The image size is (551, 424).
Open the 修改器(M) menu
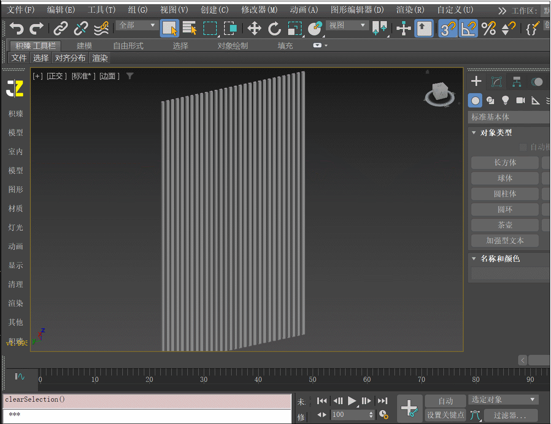point(259,10)
